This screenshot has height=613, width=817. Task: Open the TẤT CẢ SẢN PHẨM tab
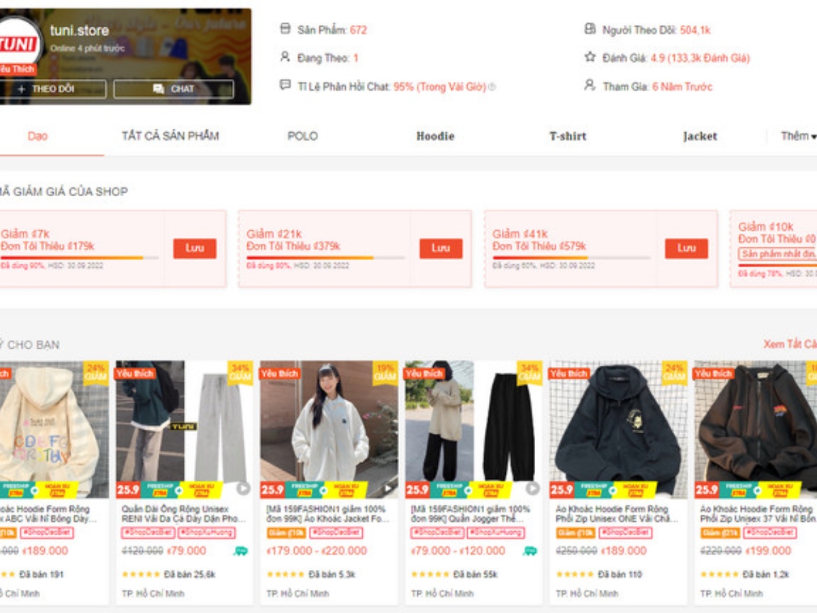(x=171, y=136)
